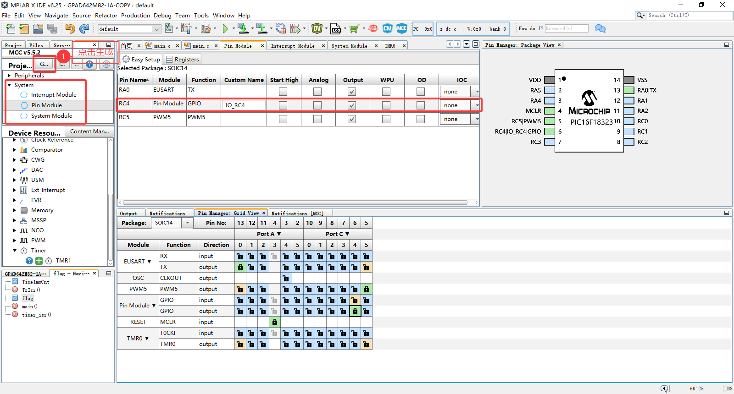This screenshot has width=734, height=394.
Task: Click the MCC help question icon
Action: (x=89, y=64)
